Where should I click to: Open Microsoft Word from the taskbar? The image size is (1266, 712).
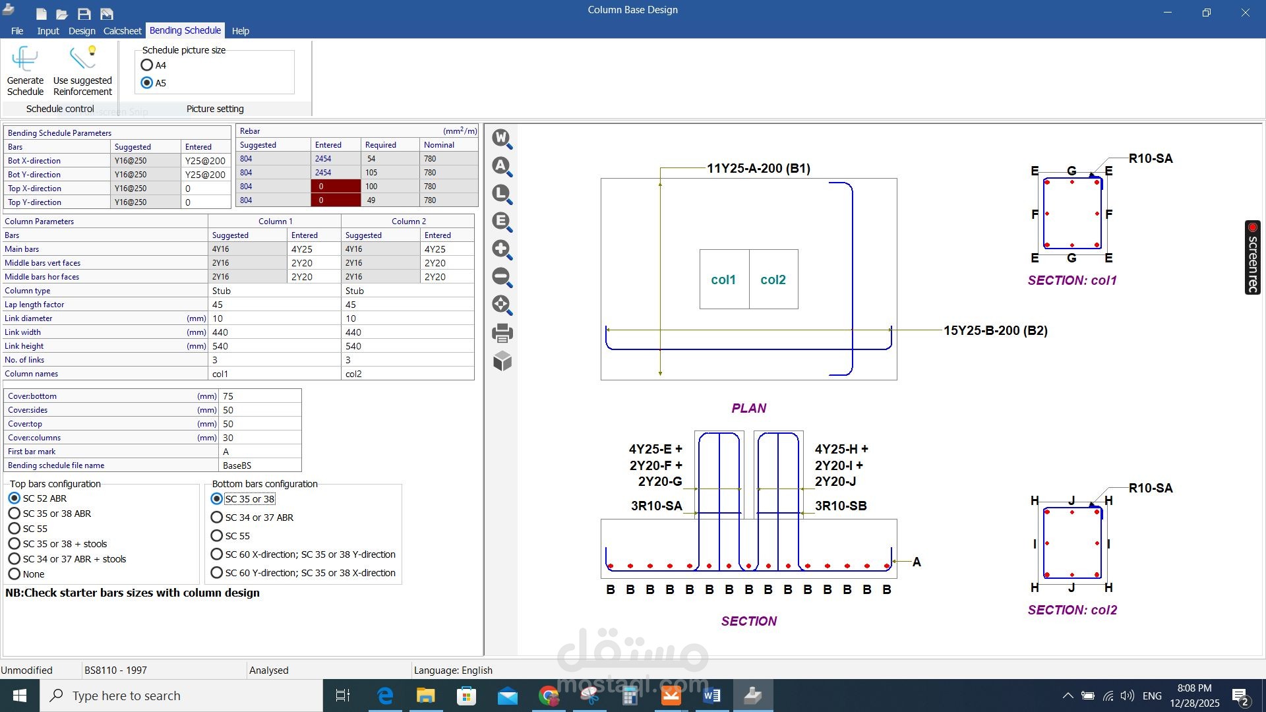711,696
